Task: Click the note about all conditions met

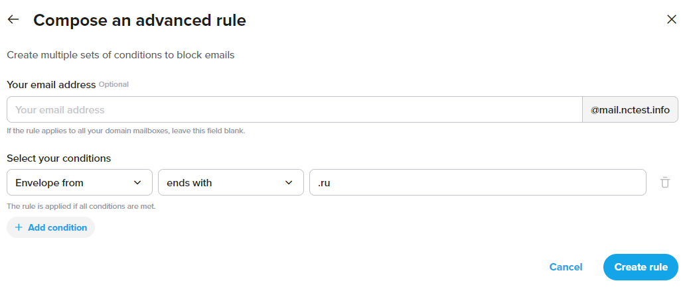Action: [81, 206]
